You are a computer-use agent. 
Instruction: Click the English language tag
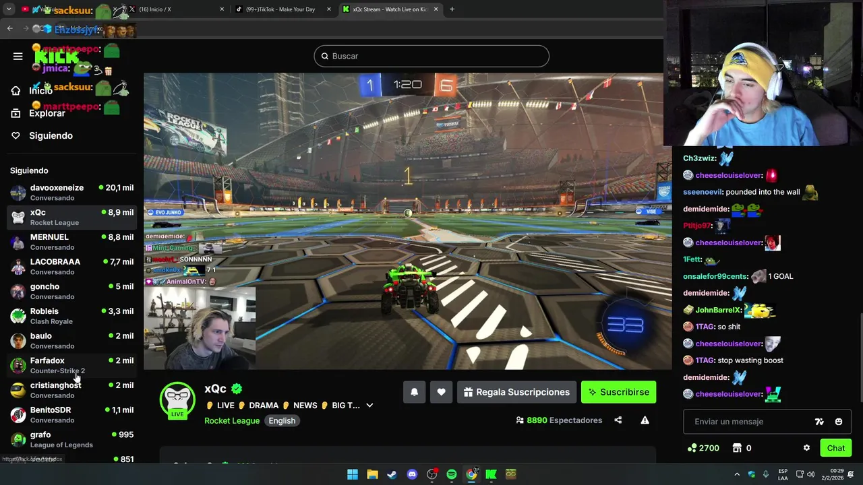[282, 420]
